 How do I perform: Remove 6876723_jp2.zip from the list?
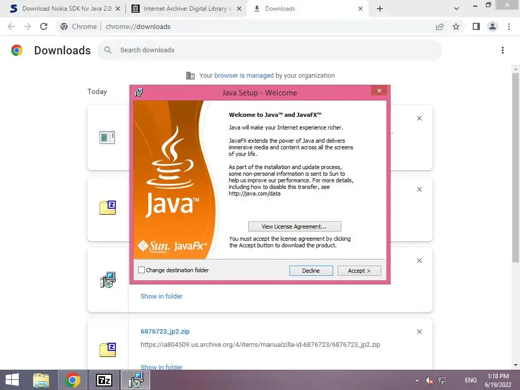coord(419,332)
